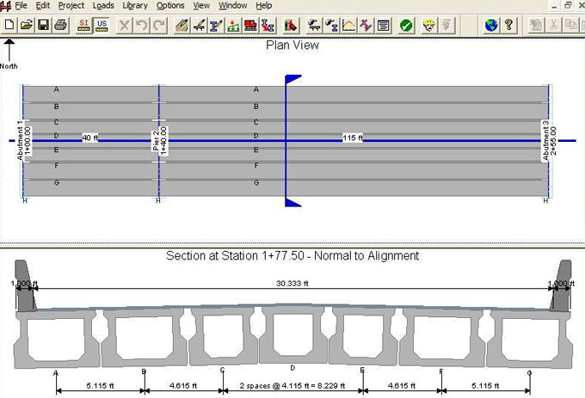Click the hard hat toolbar icon
The width and height of the screenshot is (585, 398).
click(x=428, y=25)
